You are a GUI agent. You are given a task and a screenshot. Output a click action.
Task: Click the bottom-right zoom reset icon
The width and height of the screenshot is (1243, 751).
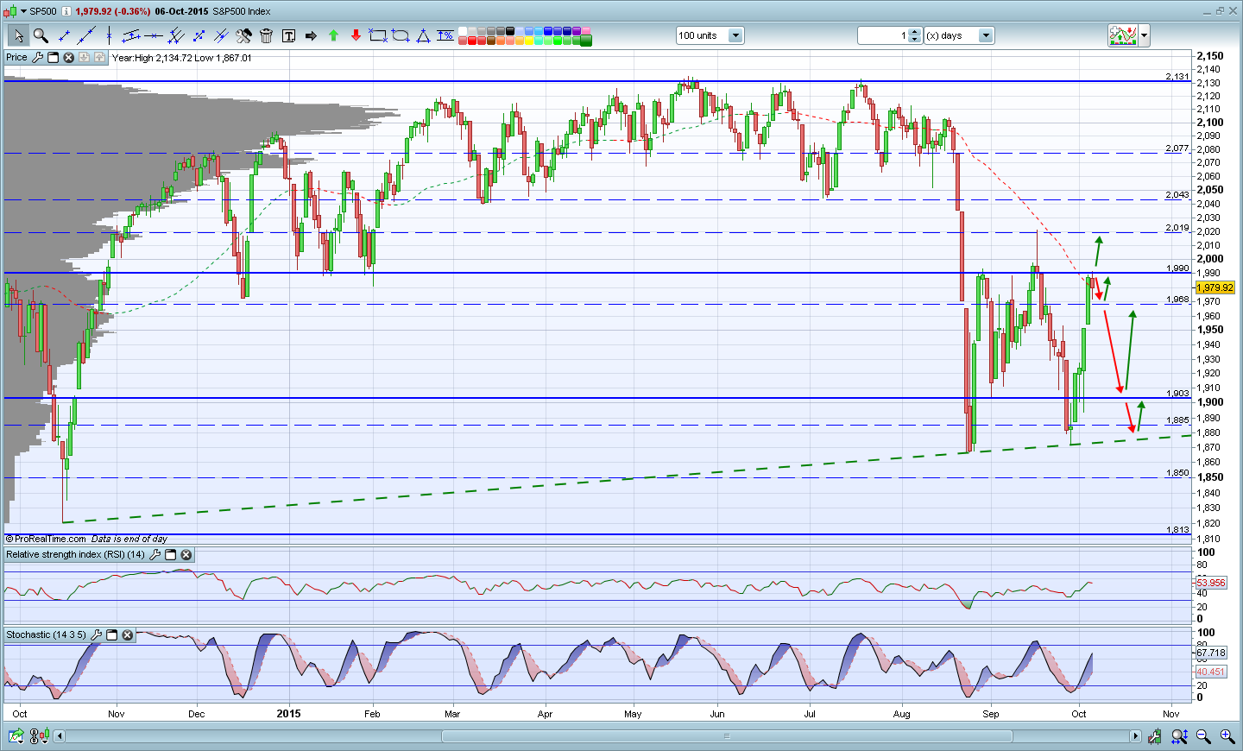point(1179,736)
